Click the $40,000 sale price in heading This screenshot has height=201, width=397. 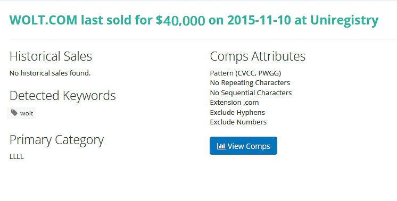180,21
